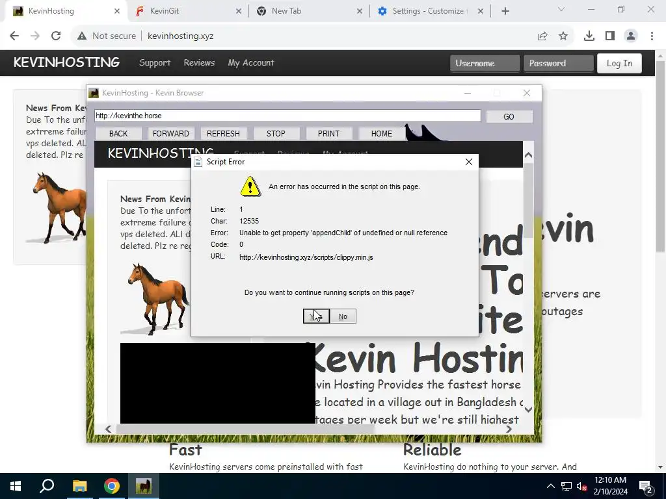Viewport: 666px width, 499px height.
Task: Open Chrome downloads
Action: pyautogui.click(x=589, y=36)
